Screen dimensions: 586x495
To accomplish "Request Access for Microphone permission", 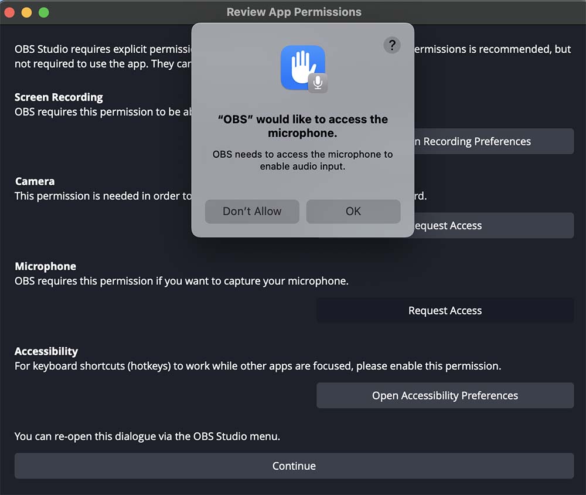I will click(445, 310).
